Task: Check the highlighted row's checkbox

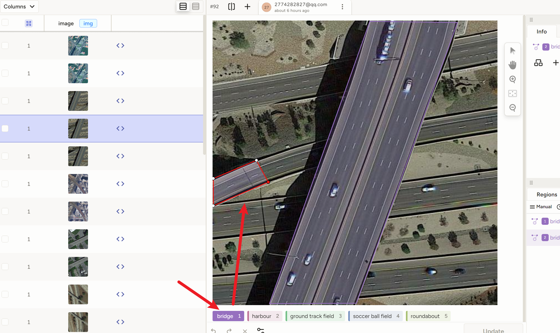Action: pyautogui.click(x=5, y=128)
